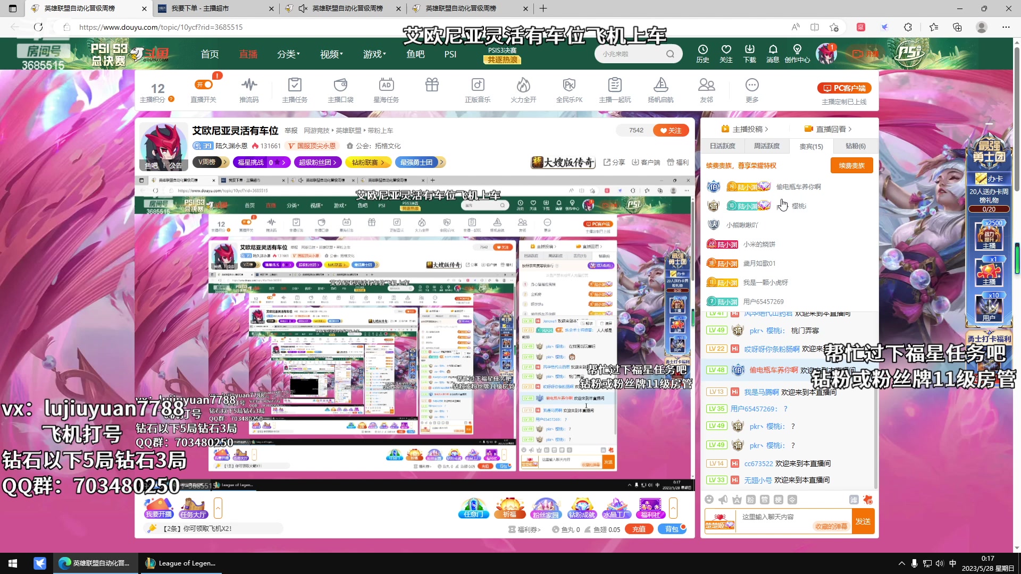Toggle the 粉 fan badge chat option

[x=750, y=500]
